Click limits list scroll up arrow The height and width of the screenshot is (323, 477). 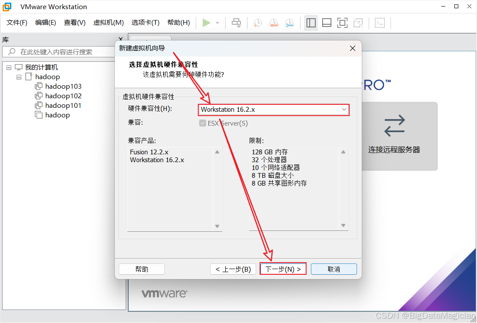click(343, 152)
